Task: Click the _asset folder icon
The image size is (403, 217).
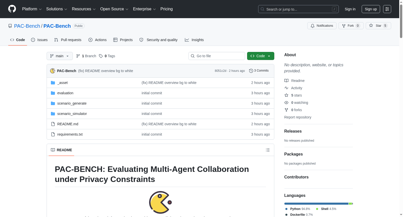Action: click(53, 83)
